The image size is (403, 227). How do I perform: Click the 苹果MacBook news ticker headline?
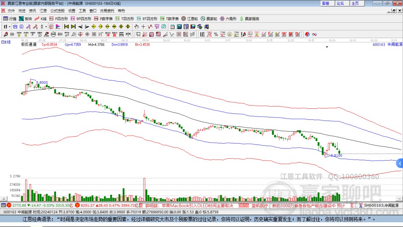189,206
